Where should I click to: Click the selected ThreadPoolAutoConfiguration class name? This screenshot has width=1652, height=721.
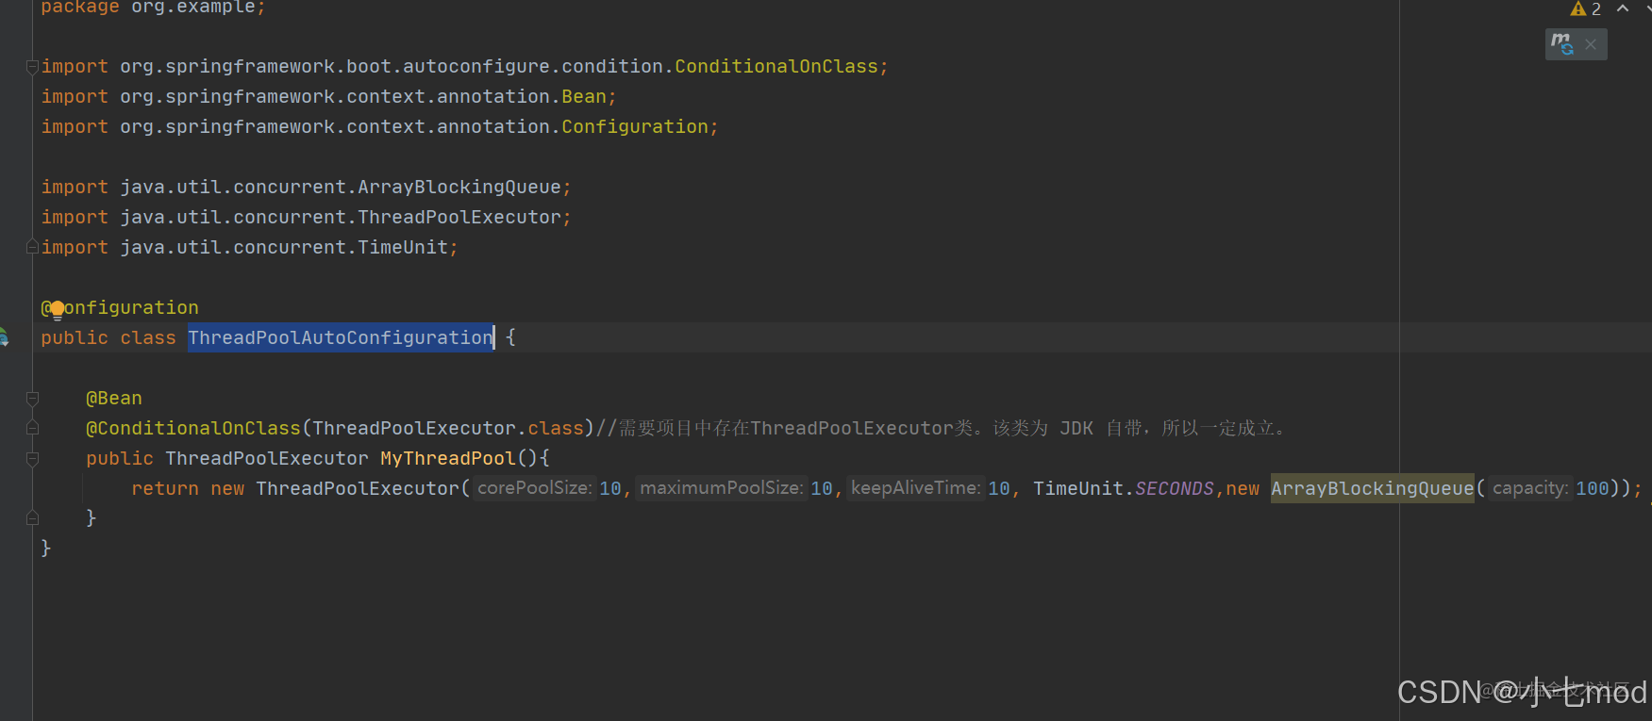point(341,337)
